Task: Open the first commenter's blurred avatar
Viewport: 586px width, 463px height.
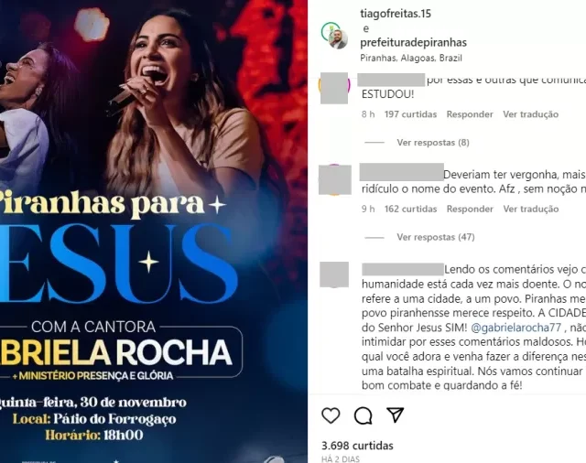Action: [334, 88]
